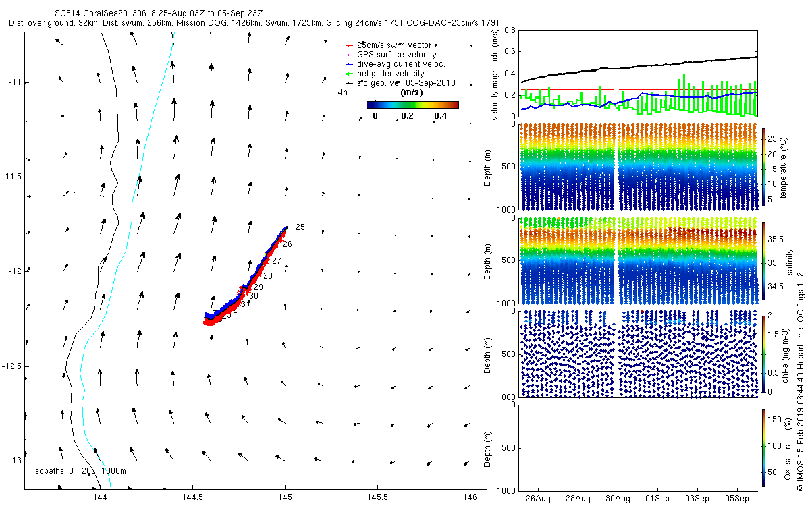Click the salinity colorbar scale
810x506 pixels.
pyautogui.click(x=764, y=262)
